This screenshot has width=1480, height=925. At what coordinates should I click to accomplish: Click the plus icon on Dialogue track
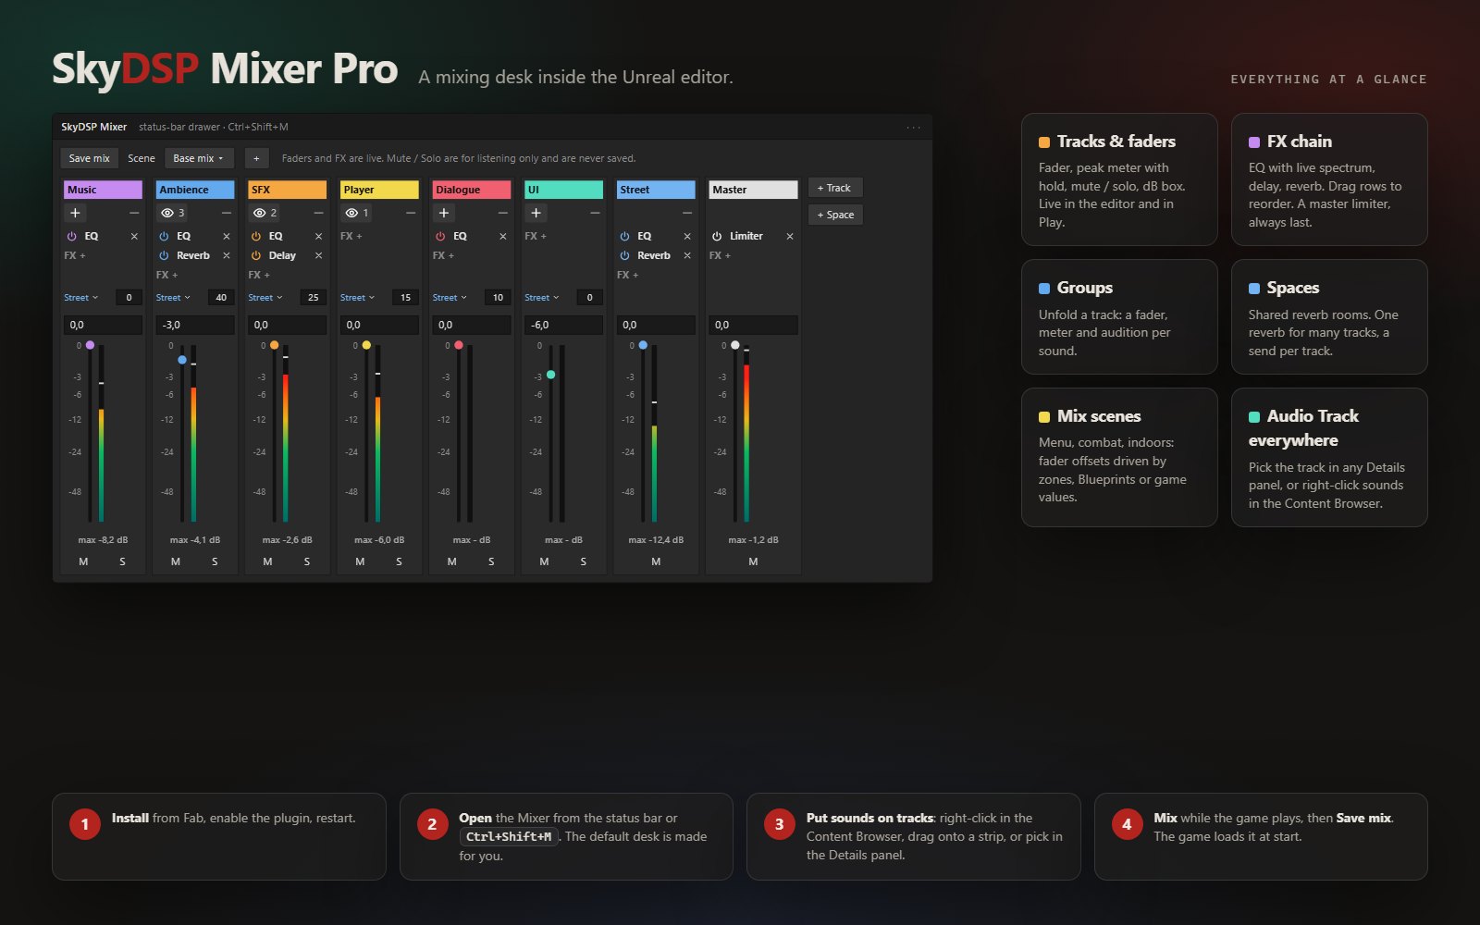(444, 213)
